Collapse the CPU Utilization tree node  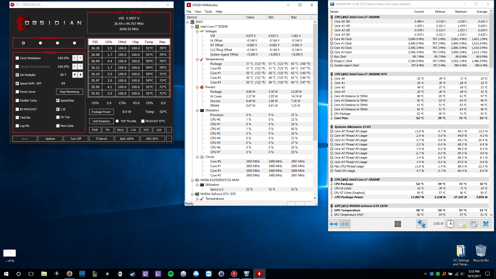197,110
